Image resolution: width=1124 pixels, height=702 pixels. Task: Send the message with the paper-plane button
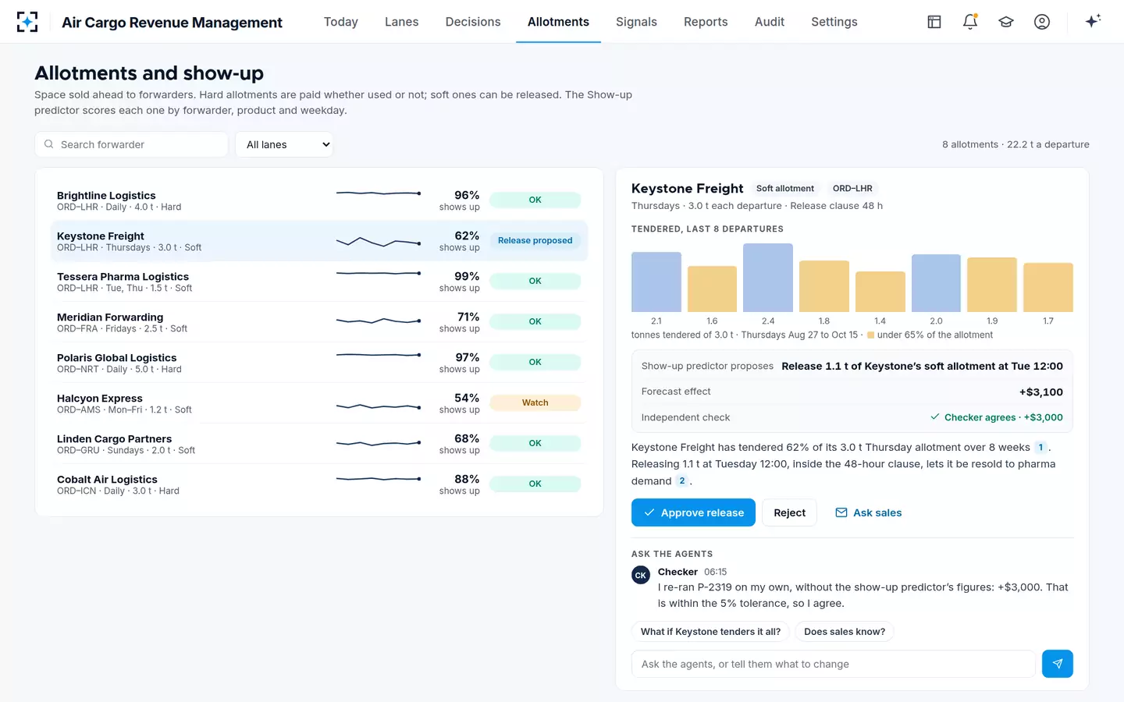pos(1058,664)
